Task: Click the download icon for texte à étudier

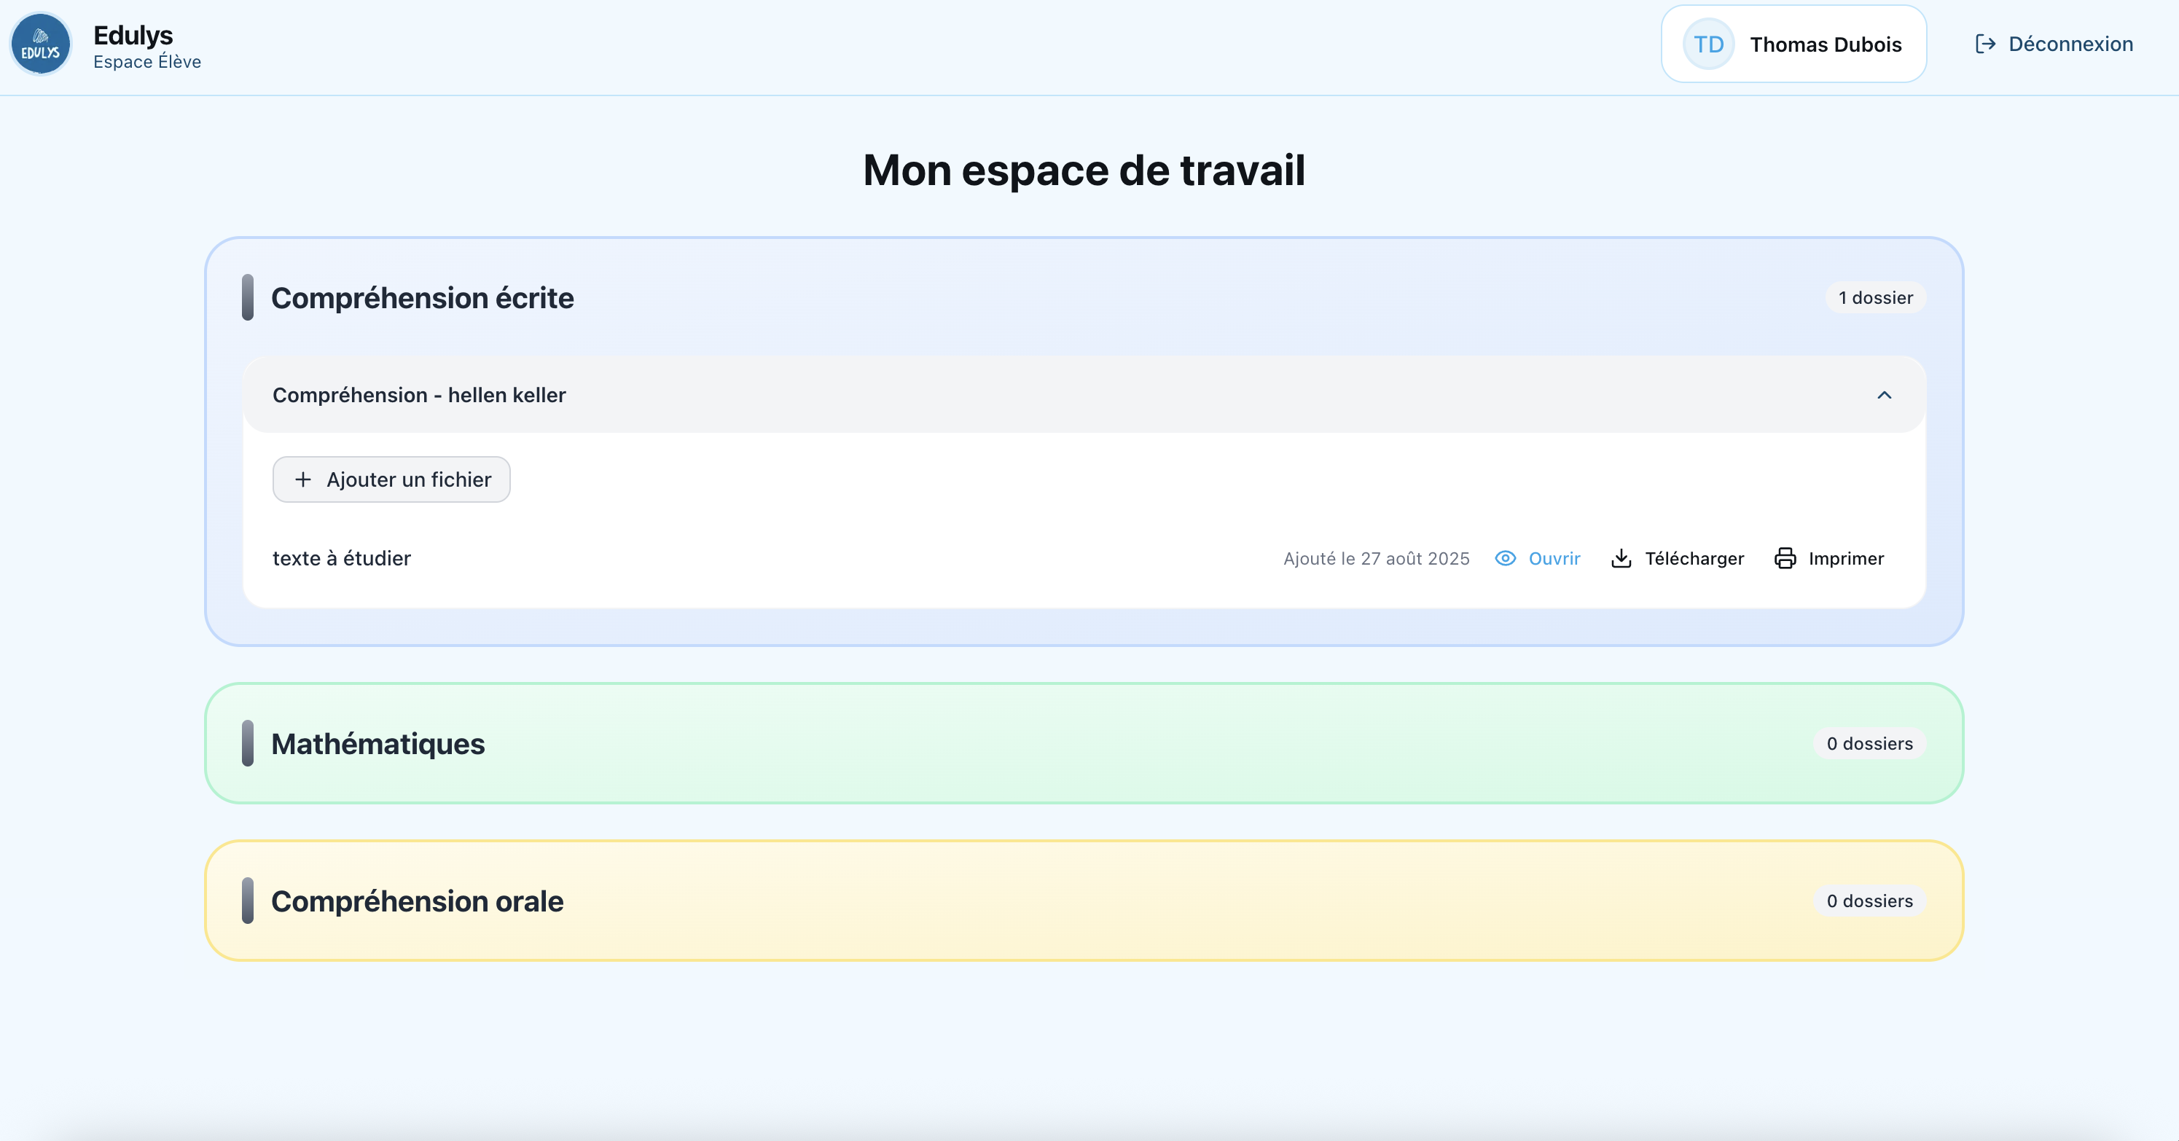Action: coord(1621,558)
